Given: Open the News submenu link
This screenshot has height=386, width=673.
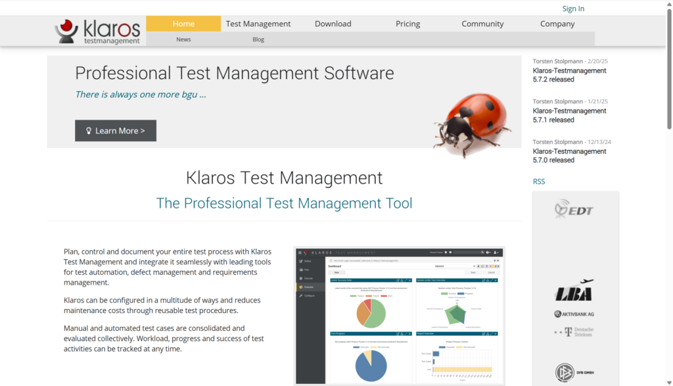Looking at the screenshot, I should tap(183, 39).
